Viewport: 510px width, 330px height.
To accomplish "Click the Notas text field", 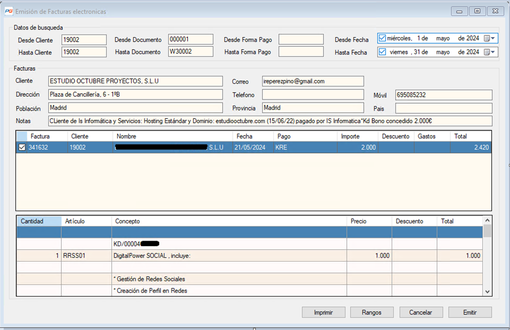I will click(270, 121).
